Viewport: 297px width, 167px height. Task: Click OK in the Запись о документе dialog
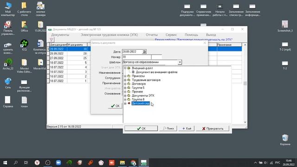point(116,106)
